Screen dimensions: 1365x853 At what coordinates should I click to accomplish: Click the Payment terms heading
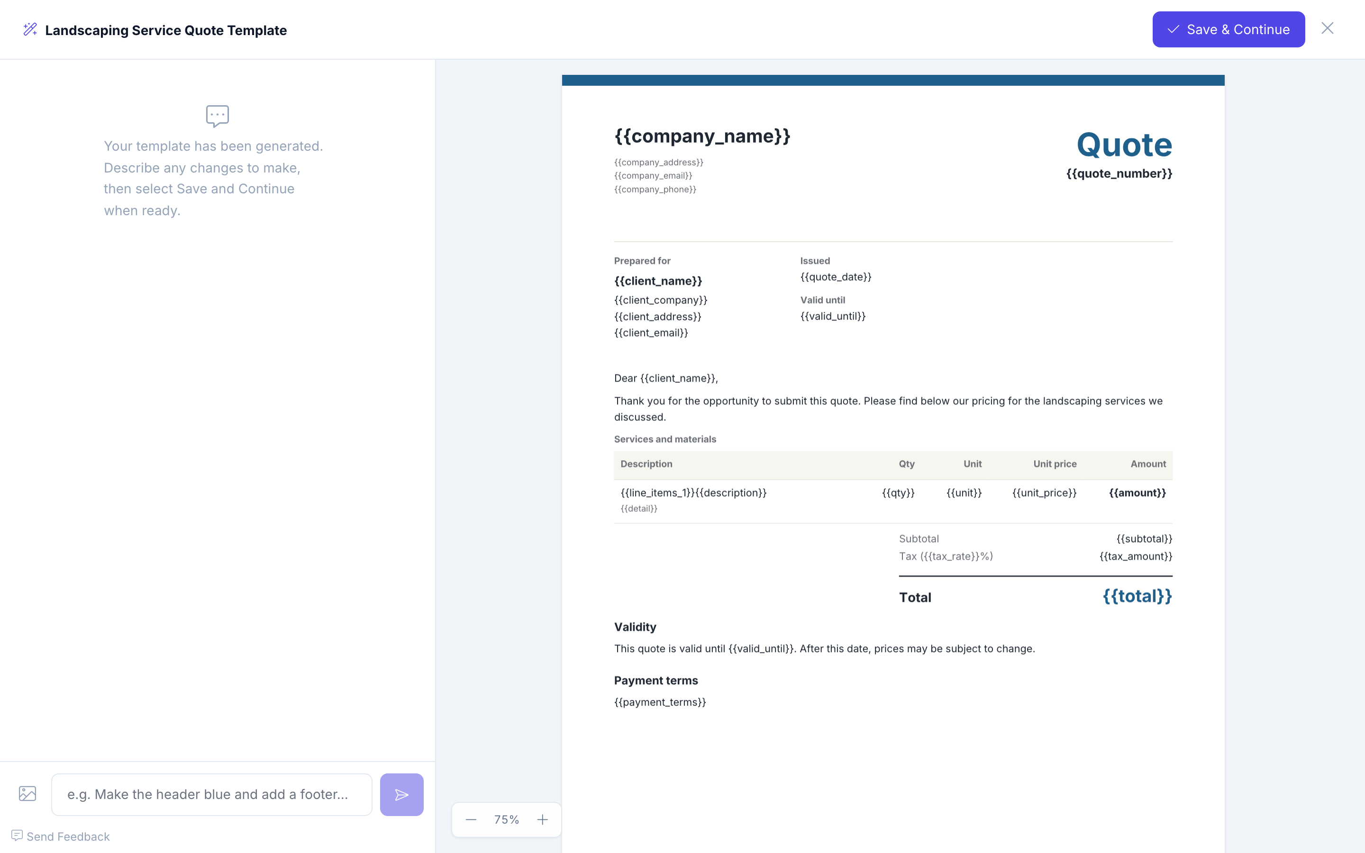coord(656,681)
